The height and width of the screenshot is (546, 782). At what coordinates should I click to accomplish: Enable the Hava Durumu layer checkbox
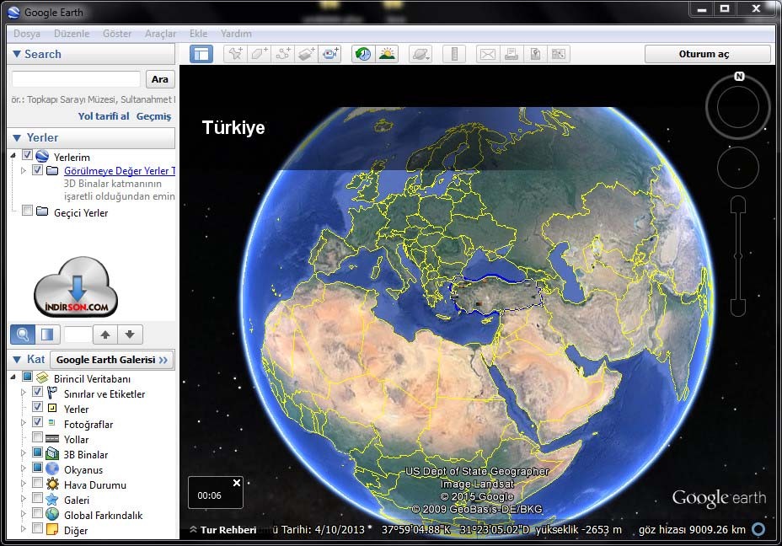click(37, 483)
